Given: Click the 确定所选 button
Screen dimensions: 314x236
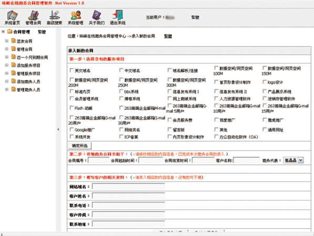Looking at the screenshot, I should pyautogui.click(x=80, y=146).
